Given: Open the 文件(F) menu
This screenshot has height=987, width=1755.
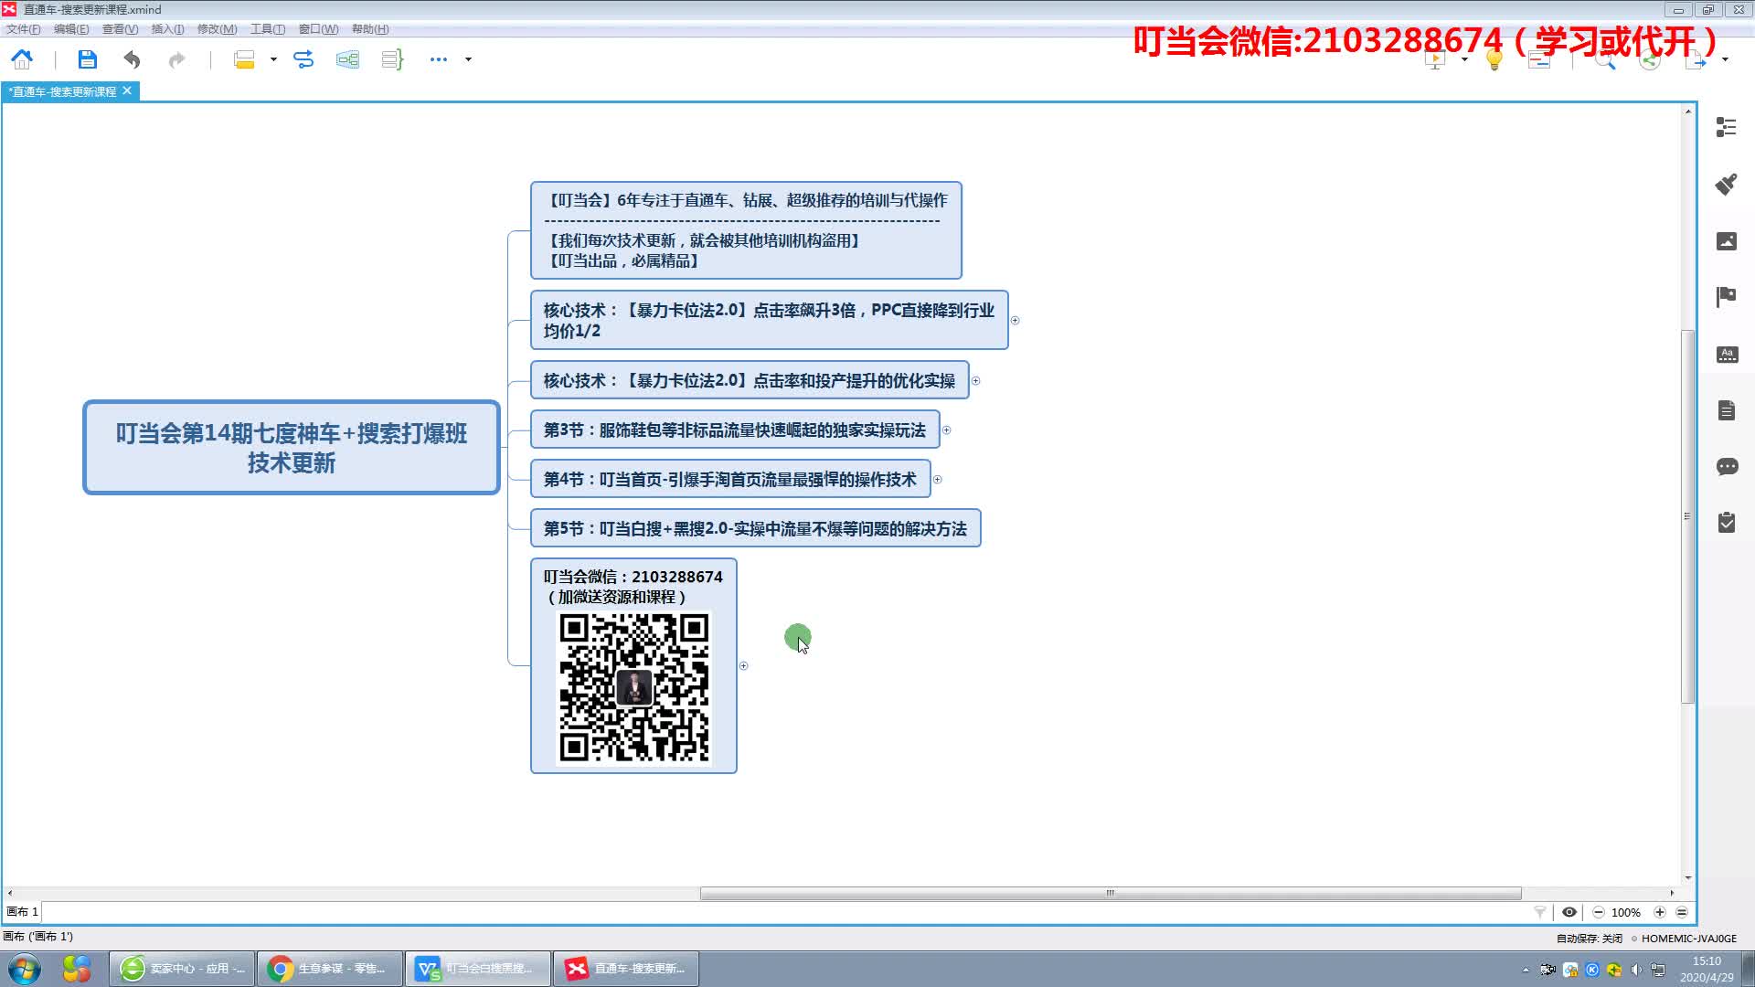Looking at the screenshot, I should (x=24, y=29).
